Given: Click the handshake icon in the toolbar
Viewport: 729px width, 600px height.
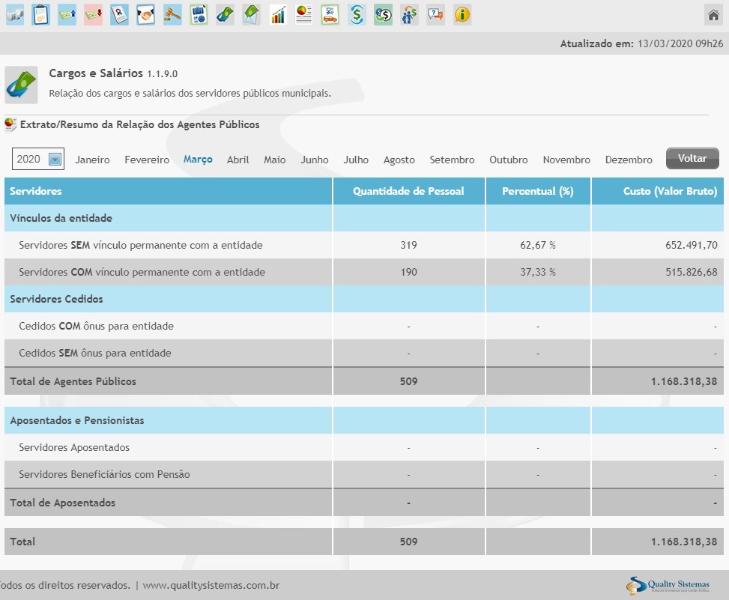Looking at the screenshot, I should pyautogui.click(x=146, y=14).
